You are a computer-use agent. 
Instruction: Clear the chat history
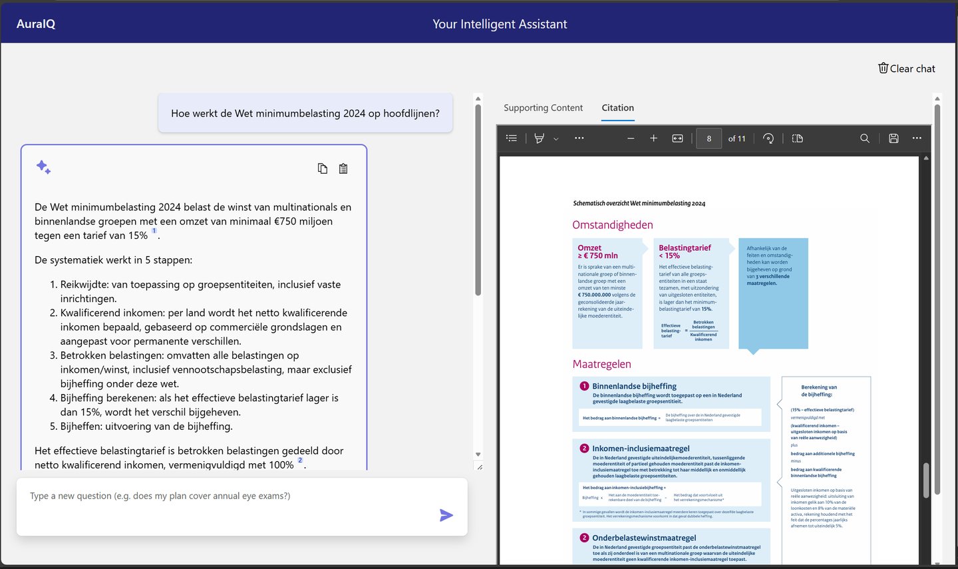coord(906,69)
